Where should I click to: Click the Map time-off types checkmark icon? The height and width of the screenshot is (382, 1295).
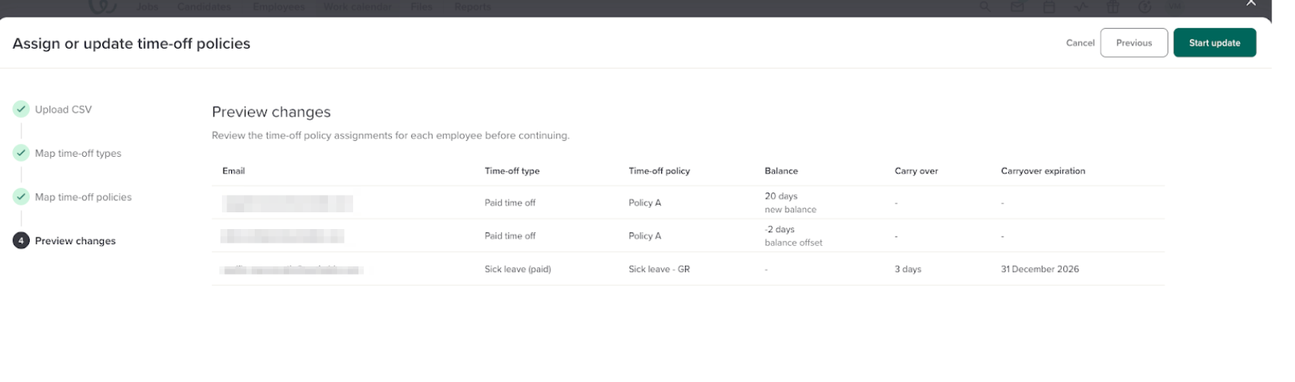pyautogui.click(x=21, y=153)
